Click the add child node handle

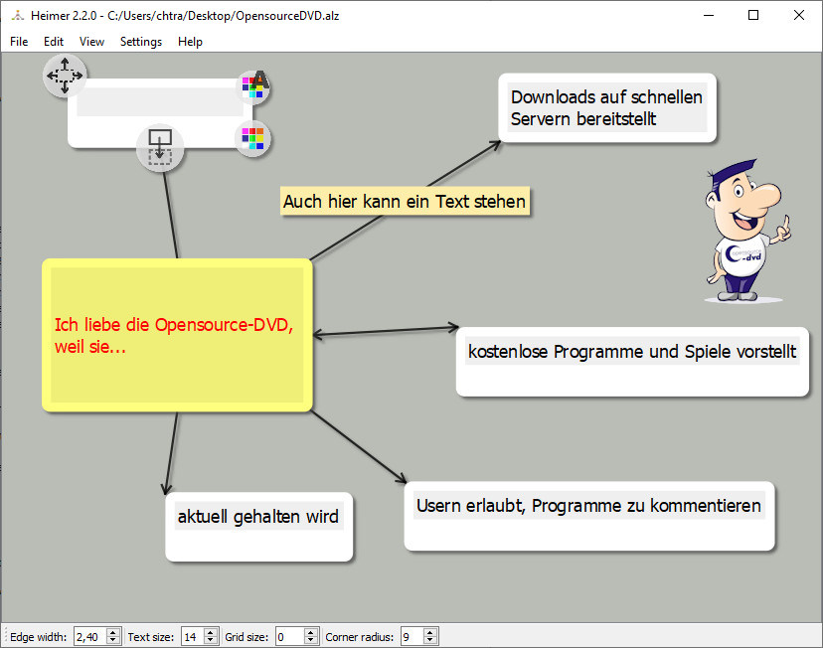(x=160, y=147)
